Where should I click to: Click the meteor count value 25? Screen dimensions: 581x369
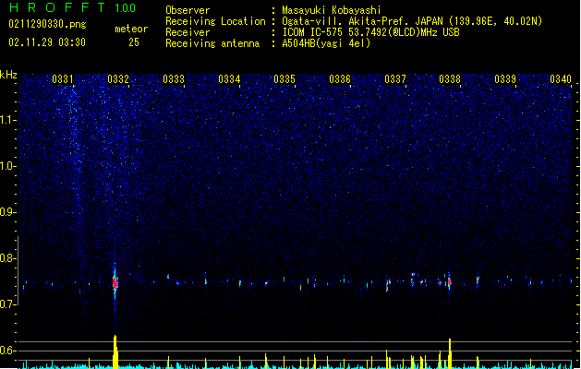pos(134,42)
